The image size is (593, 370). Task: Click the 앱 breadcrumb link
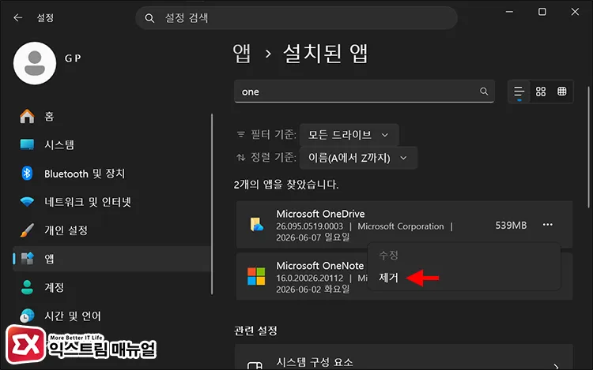[241, 54]
